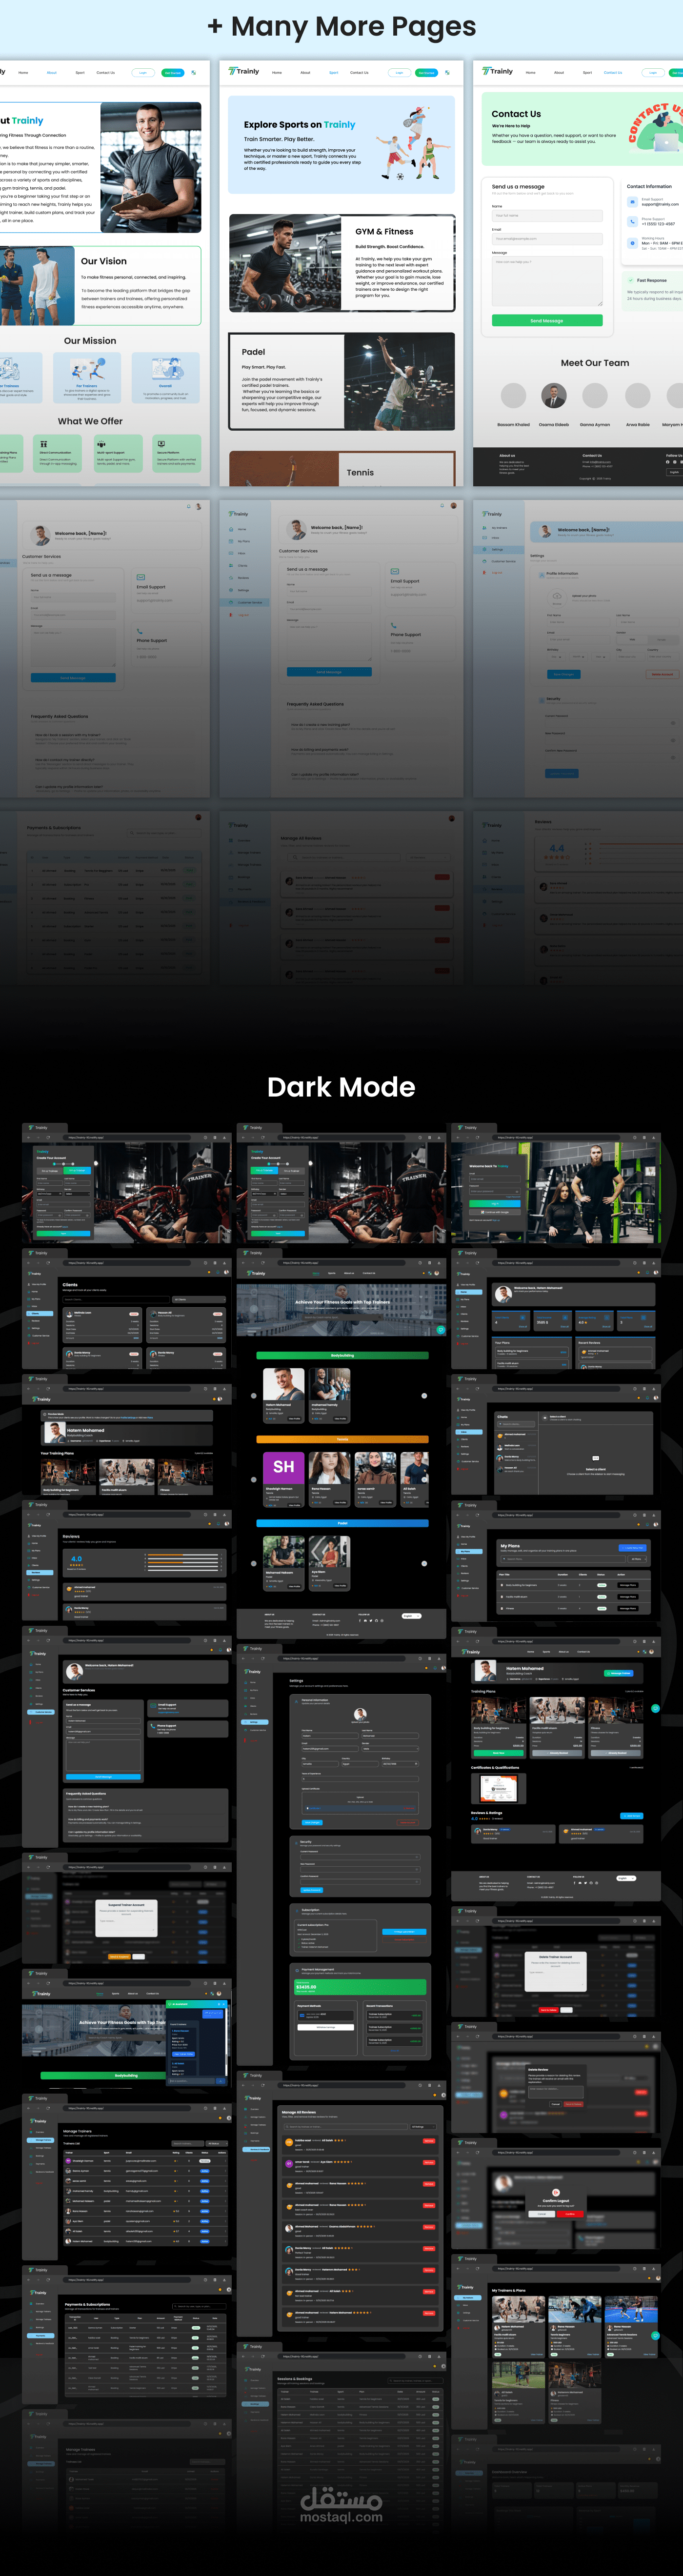The height and width of the screenshot is (2576, 683).
Task: Click right carousel arrow in dark Bodybuilding row
Action: (x=424, y=1395)
